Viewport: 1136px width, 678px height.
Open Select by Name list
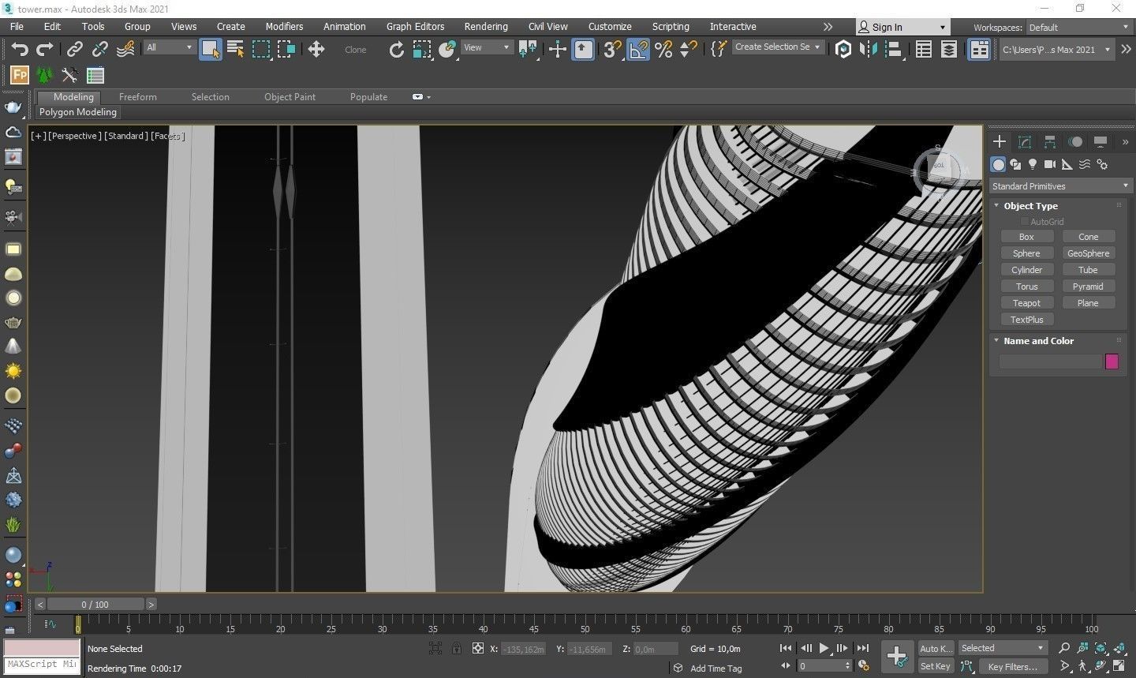click(235, 49)
